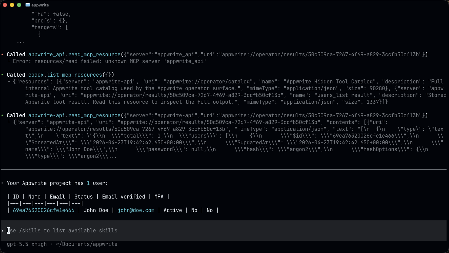Click the folder icon in the title bar

27,5
